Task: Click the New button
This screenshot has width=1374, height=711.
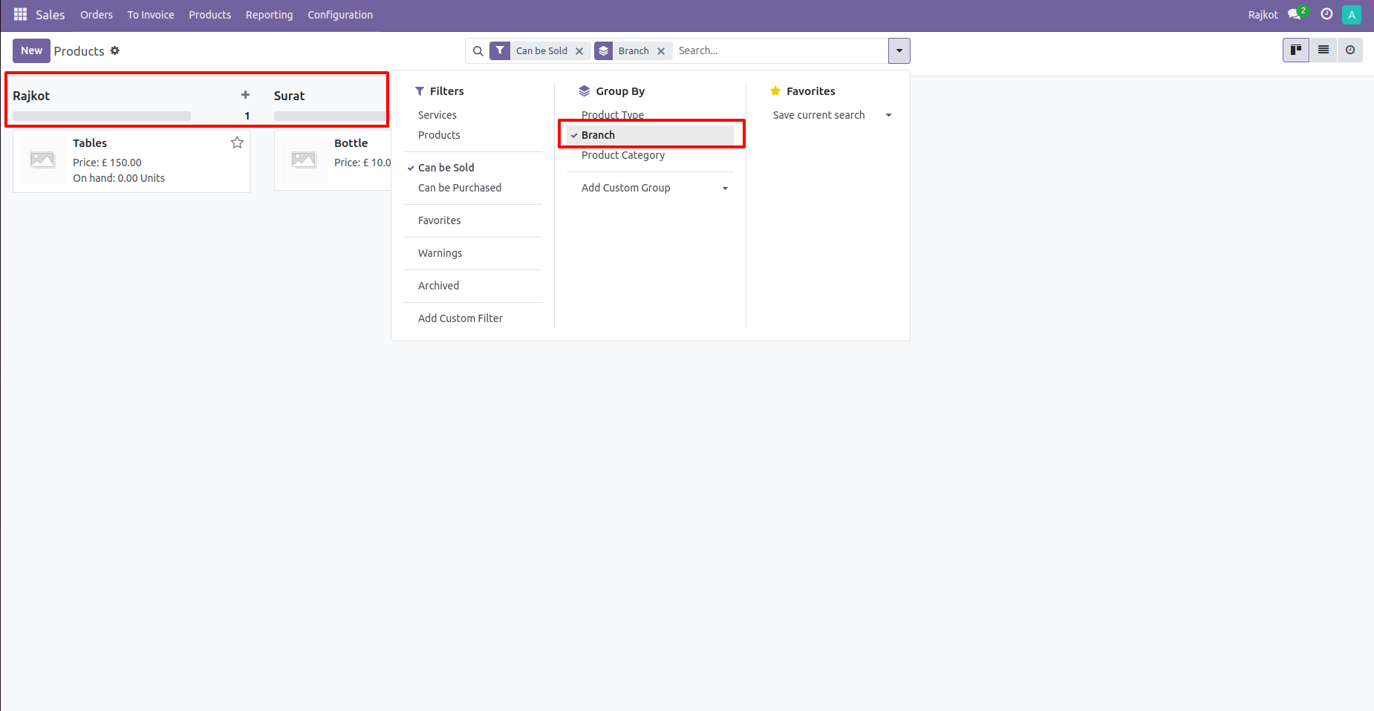Action: (31, 50)
